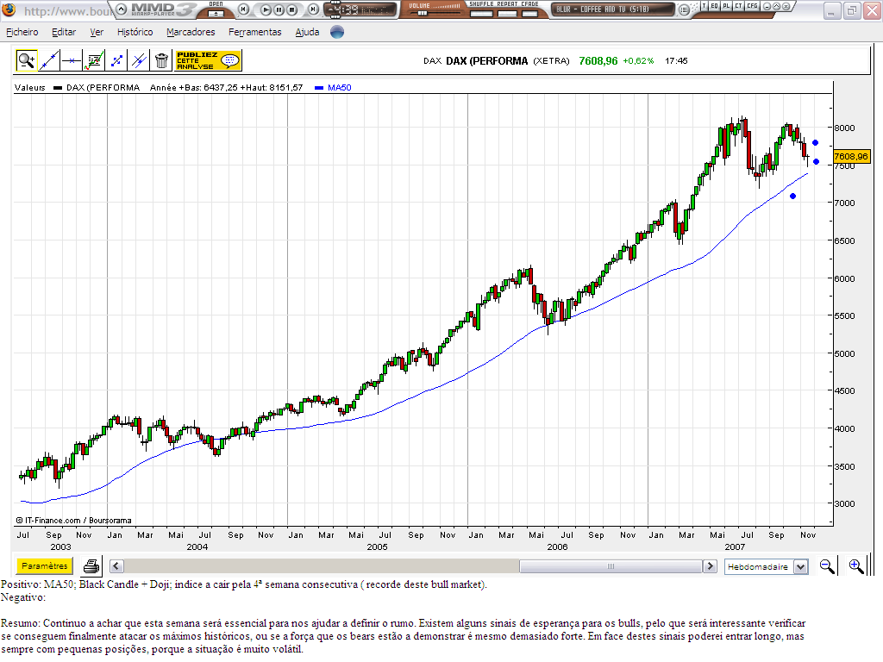The width and height of the screenshot is (883, 662).
Task: Click the zoom out magnifier below chart
Action: tap(827, 566)
